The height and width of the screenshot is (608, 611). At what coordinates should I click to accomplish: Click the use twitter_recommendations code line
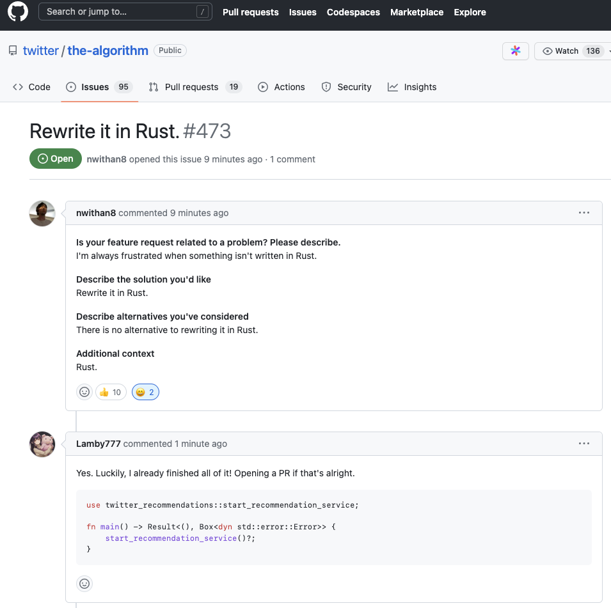pyautogui.click(x=222, y=505)
